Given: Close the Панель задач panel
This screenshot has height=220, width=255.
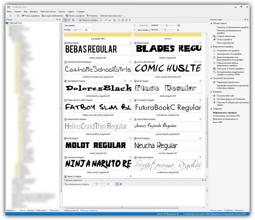Looking at the screenshot, I should pyautogui.click(x=247, y=19).
